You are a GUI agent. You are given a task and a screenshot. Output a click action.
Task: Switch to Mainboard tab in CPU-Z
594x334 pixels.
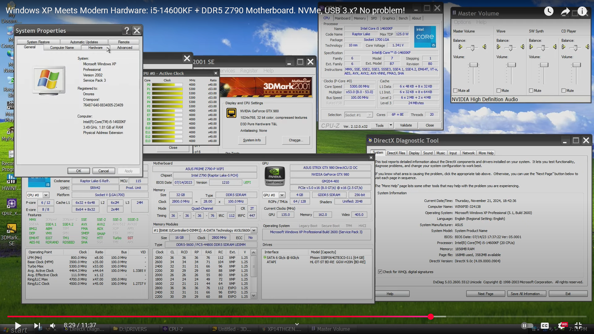click(x=342, y=18)
